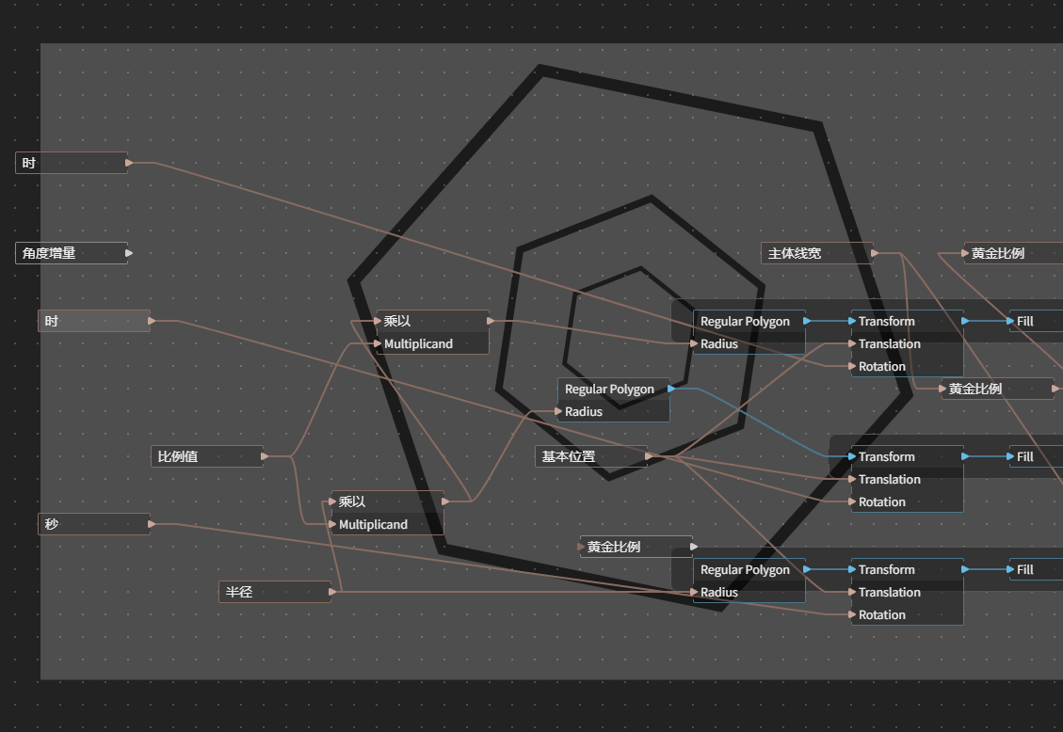The image size is (1063, 732).
Task: Click the 黄金比例 node above bottom Regular Polygon
Action: click(x=636, y=547)
